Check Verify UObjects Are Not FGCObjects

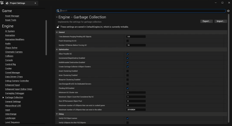coord(128,123)
